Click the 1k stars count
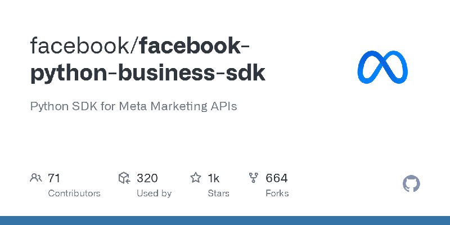Viewport: 450px width, 225px height. coord(214,178)
